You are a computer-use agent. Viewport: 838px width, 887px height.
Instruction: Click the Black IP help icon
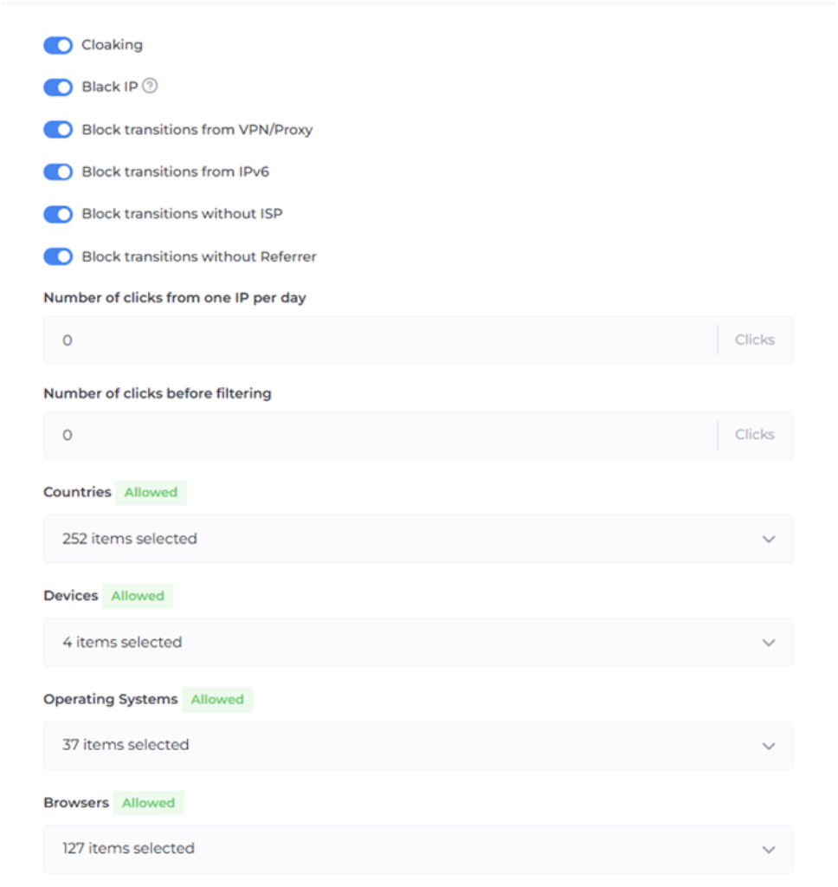151,86
